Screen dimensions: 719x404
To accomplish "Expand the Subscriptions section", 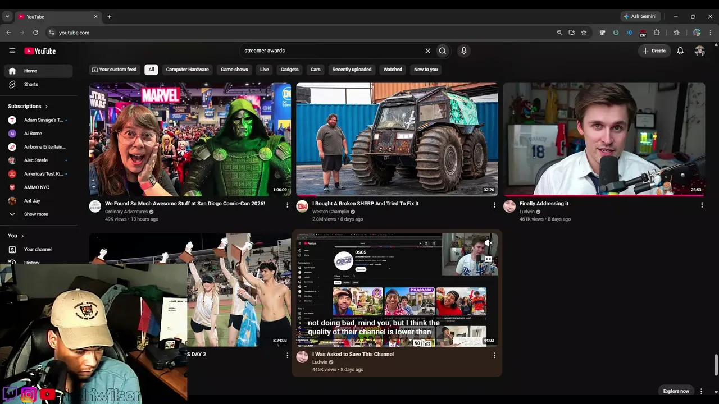I will (x=28, y=106).
